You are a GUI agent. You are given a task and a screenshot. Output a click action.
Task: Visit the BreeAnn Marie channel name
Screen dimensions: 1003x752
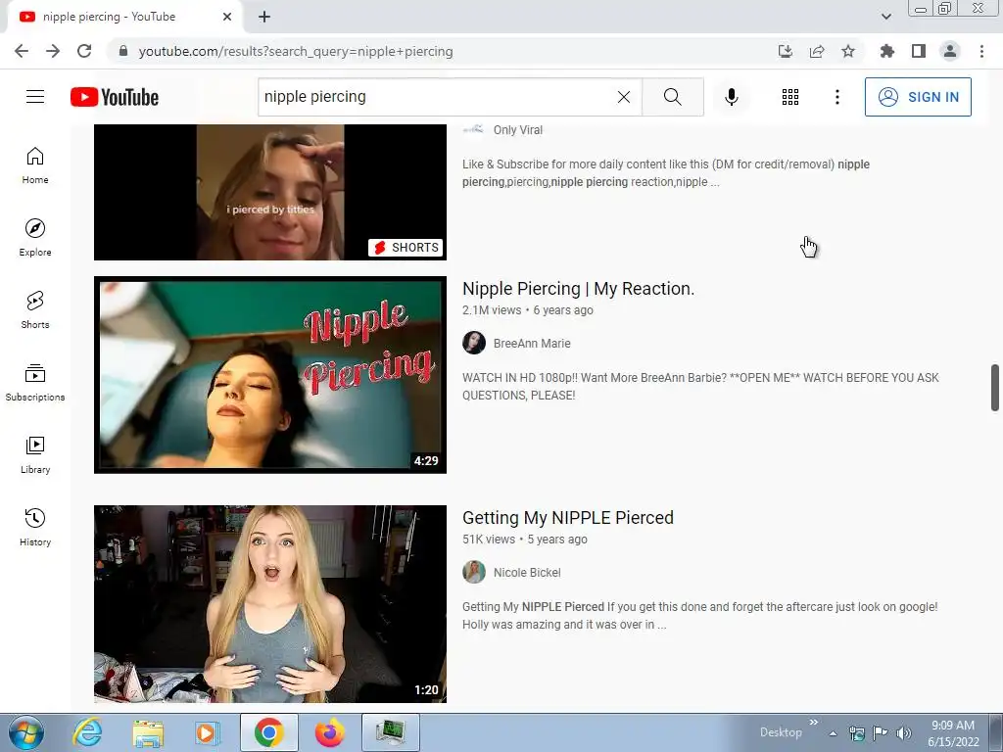coord(532,344)
